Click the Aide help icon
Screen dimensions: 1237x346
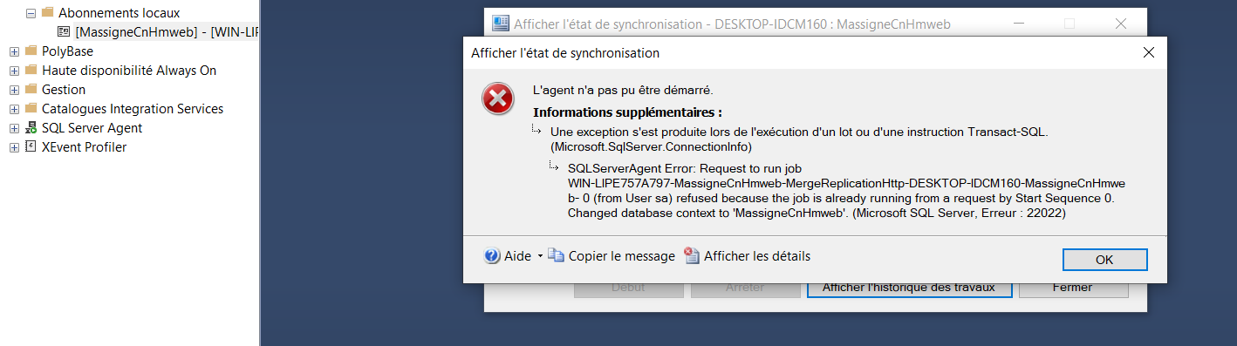click(493, 256)
